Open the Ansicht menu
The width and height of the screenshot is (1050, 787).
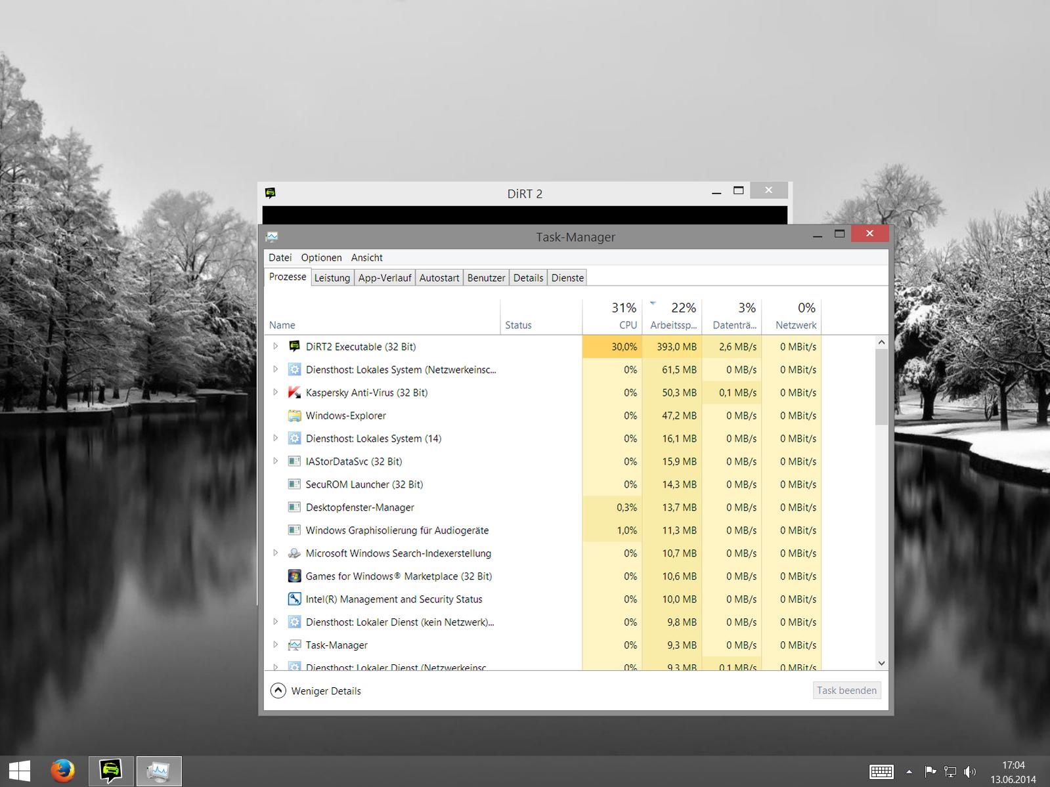[x=366, y=257]
